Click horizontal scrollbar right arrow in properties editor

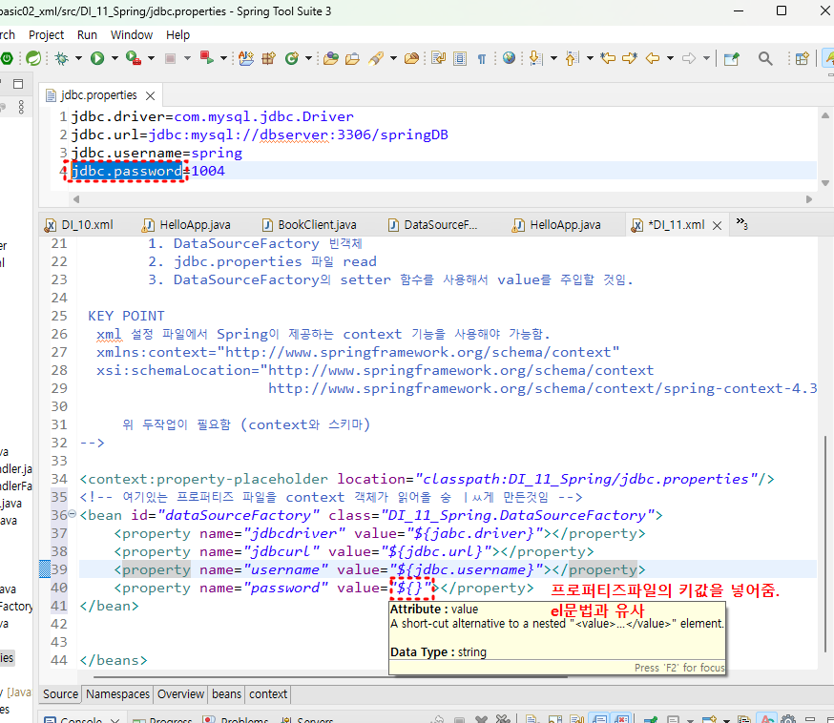click(809, 199)
